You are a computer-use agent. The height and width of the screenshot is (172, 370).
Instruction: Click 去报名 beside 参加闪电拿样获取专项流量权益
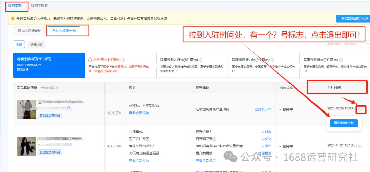coord(267,146)
